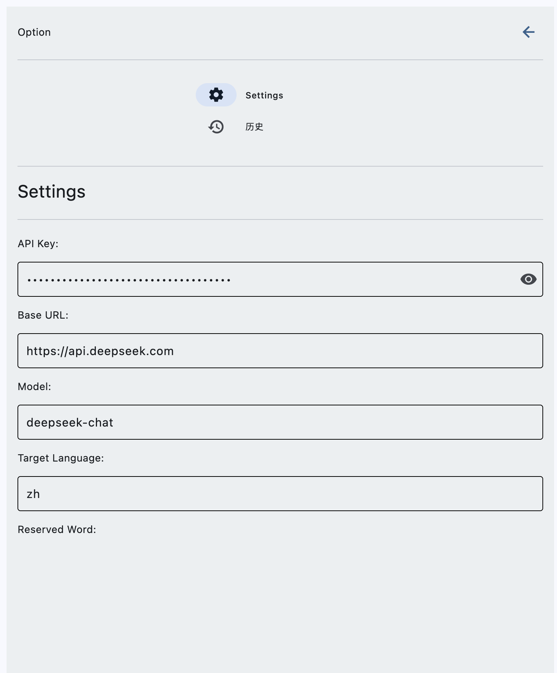Select the Settings navigation label
This screenshot has height=673, width=557.
264,96
